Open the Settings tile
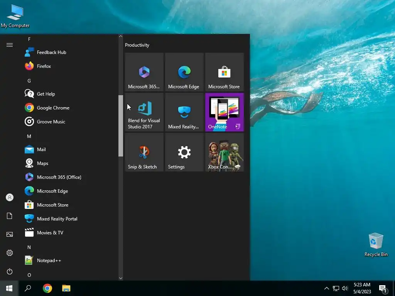 coord(184,152)
